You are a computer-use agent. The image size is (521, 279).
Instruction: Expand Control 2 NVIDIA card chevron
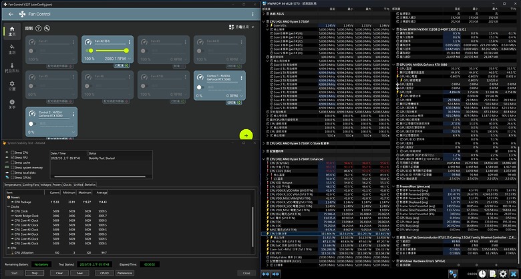coord(73,133)
